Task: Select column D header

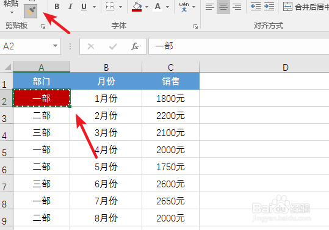Action: (x=264, y=67)
